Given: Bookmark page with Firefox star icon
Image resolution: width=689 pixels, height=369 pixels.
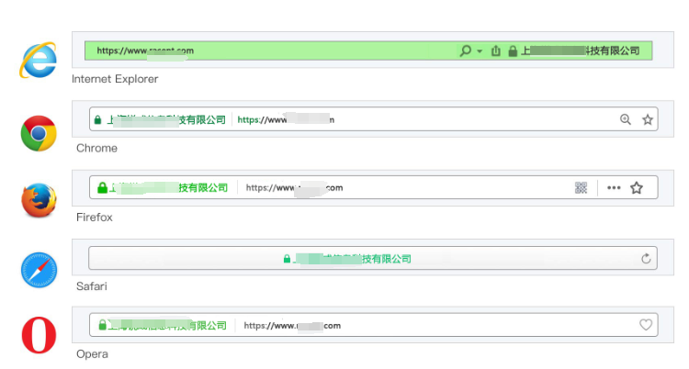Looking at the screenshot, I should tap(637, 187).
